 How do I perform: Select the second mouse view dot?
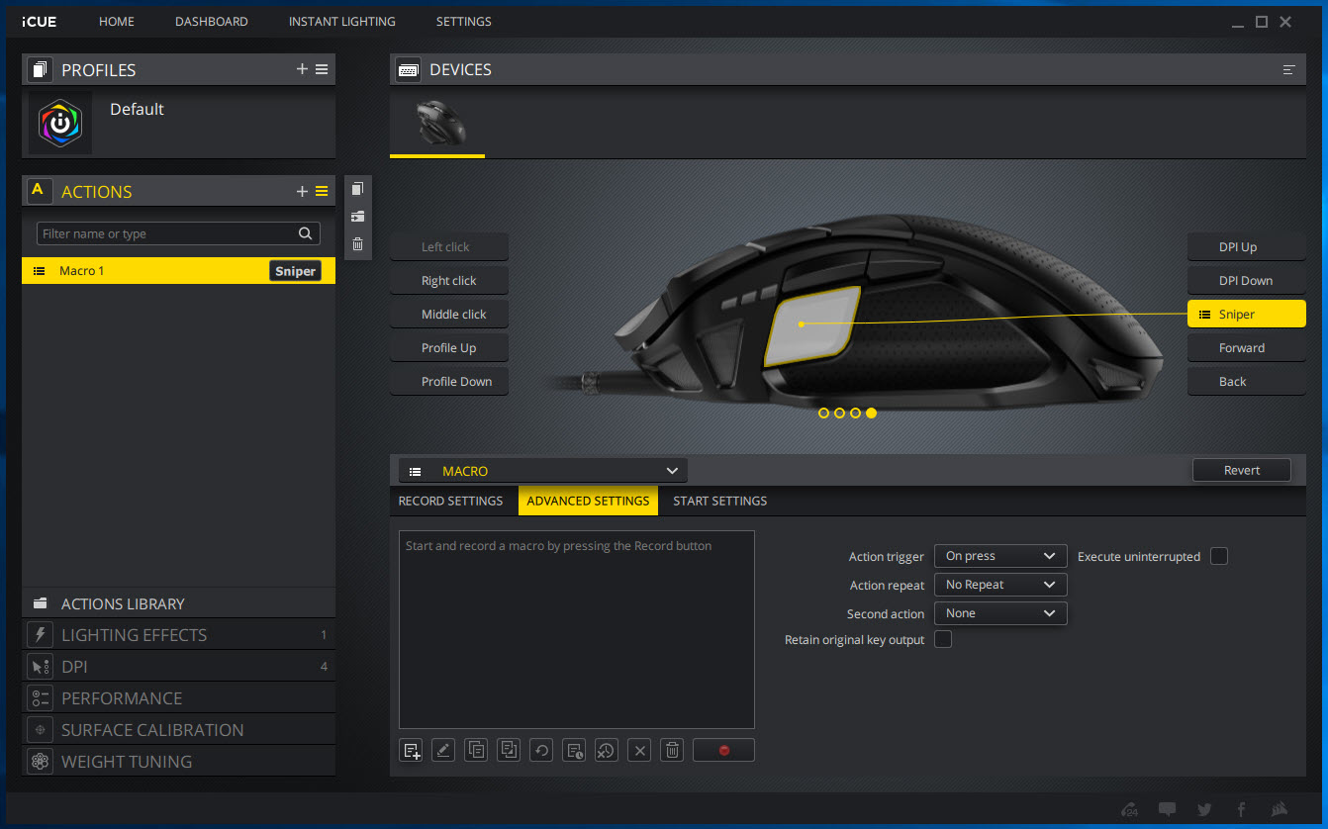[x=840, y=413]
